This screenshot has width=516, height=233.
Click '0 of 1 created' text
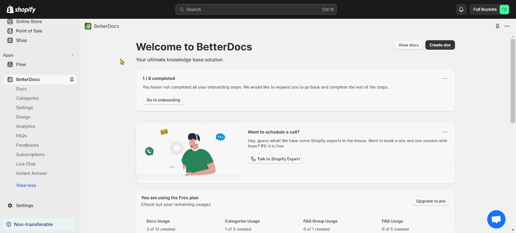point(316,229)
